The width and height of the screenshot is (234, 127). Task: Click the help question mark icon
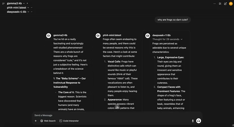coord(233,125)
